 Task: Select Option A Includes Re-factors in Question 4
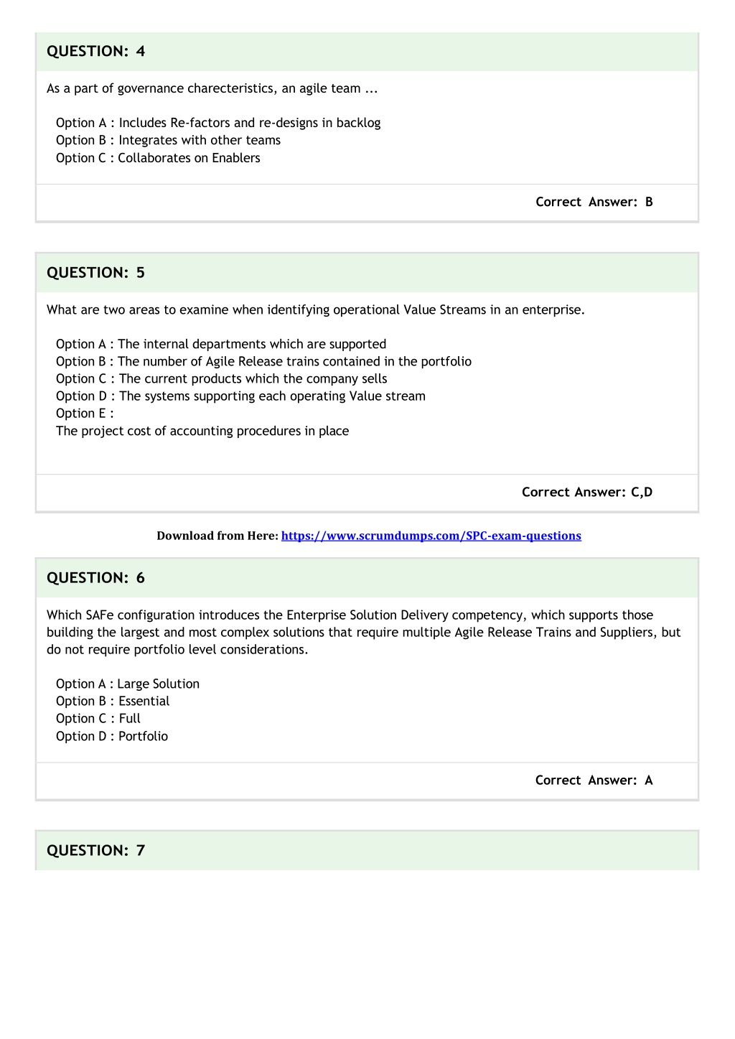coord(218,123)
